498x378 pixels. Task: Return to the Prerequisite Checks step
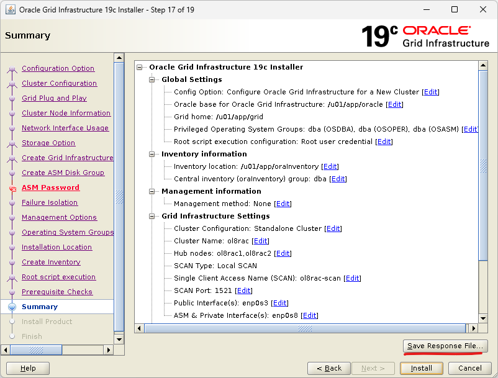tap(57, 292)
